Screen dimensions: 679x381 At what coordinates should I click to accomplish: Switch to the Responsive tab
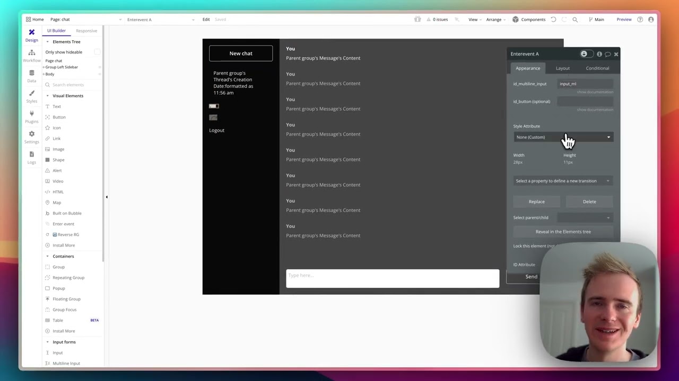pos(86,31)
